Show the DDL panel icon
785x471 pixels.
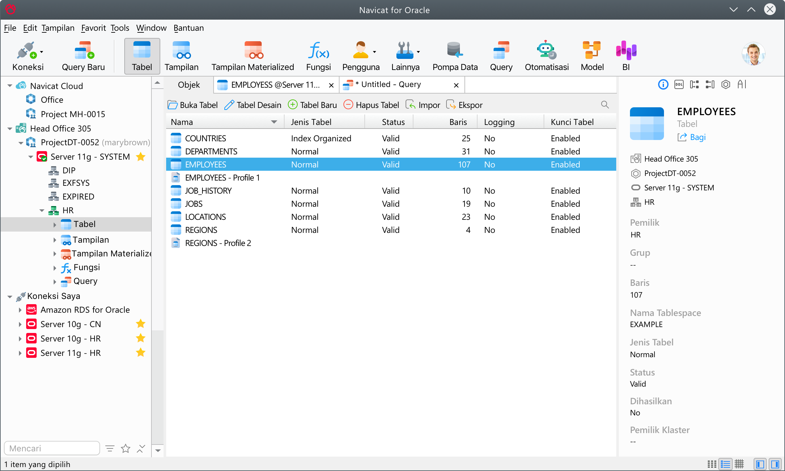679,85
